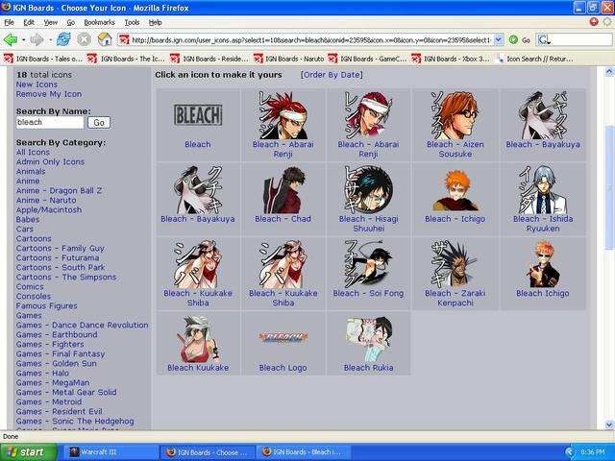Viewport: 615px width, 461px height.
Task: Click the scrollbar down arrow
Action: (609, 425)
